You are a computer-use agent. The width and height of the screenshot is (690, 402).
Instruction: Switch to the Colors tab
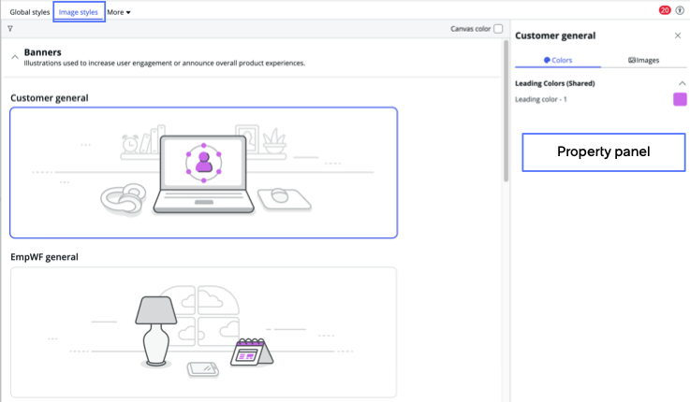558,60
